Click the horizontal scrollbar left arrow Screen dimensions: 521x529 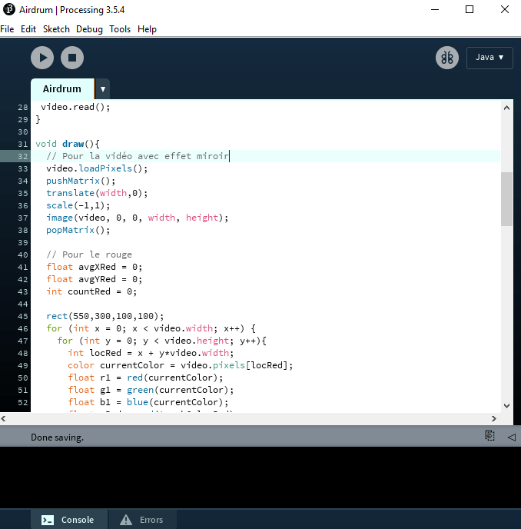pos(3,419)
